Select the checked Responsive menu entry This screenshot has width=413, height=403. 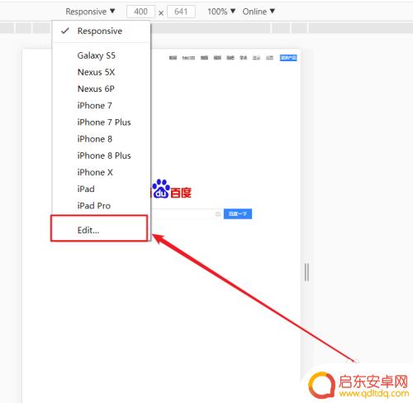101,31
